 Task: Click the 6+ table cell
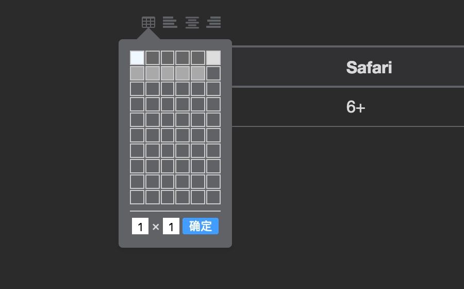click(x=356, y=107)
